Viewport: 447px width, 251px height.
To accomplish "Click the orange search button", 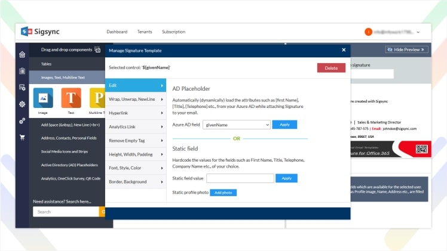I will [102, 212].
